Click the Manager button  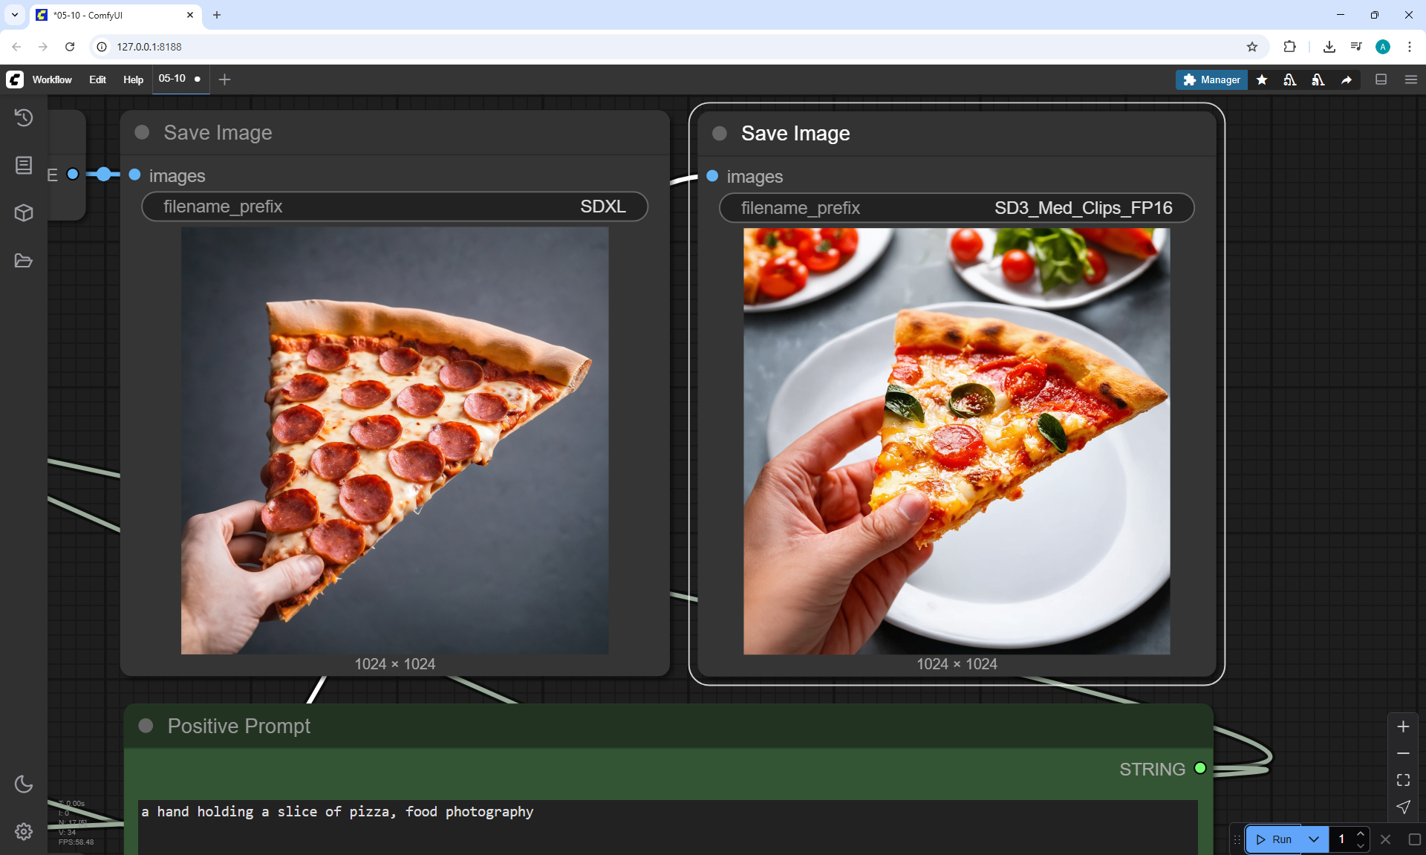(1211, 79)
